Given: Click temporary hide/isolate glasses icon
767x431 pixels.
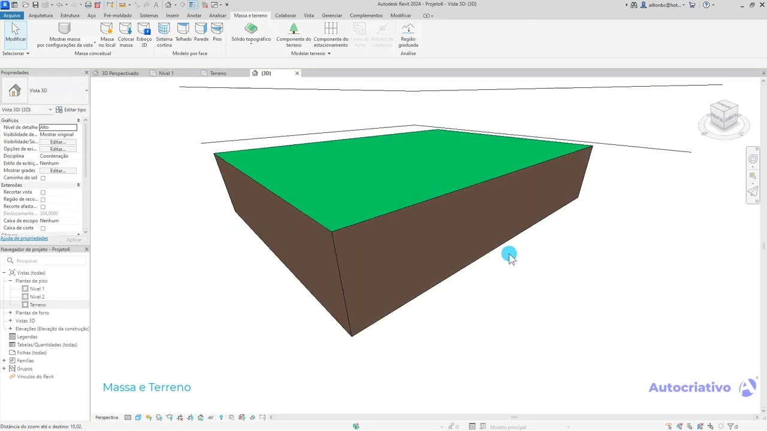Looking at the screenshot, I should point(211,418).
